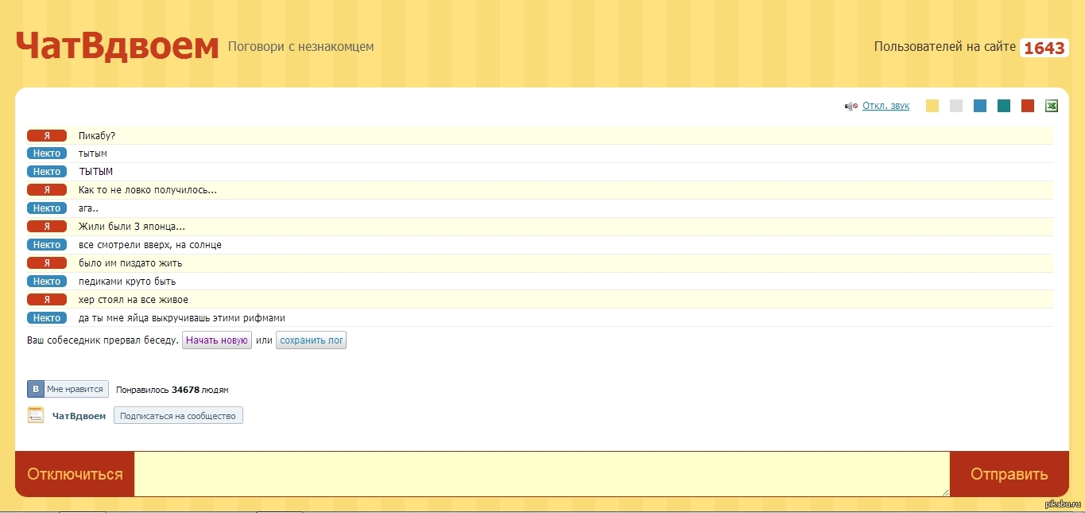
Task: Click the online users counter 1643
Action: 1044,48
